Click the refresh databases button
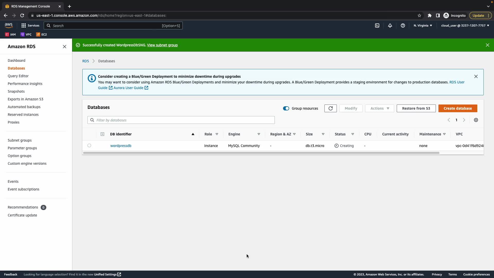Image resolution: width=494 pixels, height=278 pixels. [x=330, y=108]
